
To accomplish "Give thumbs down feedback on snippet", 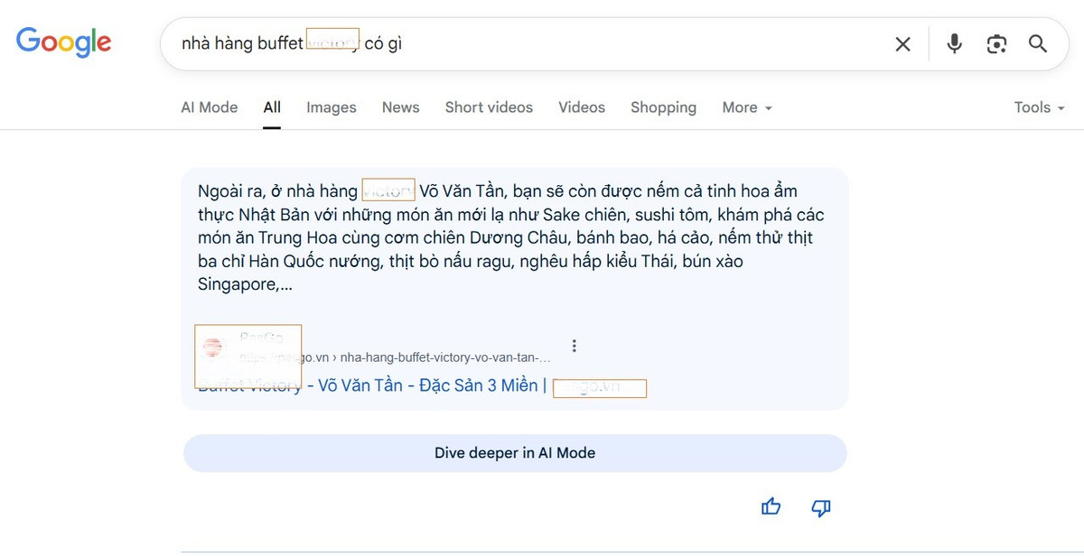I will tap(820, 507).
